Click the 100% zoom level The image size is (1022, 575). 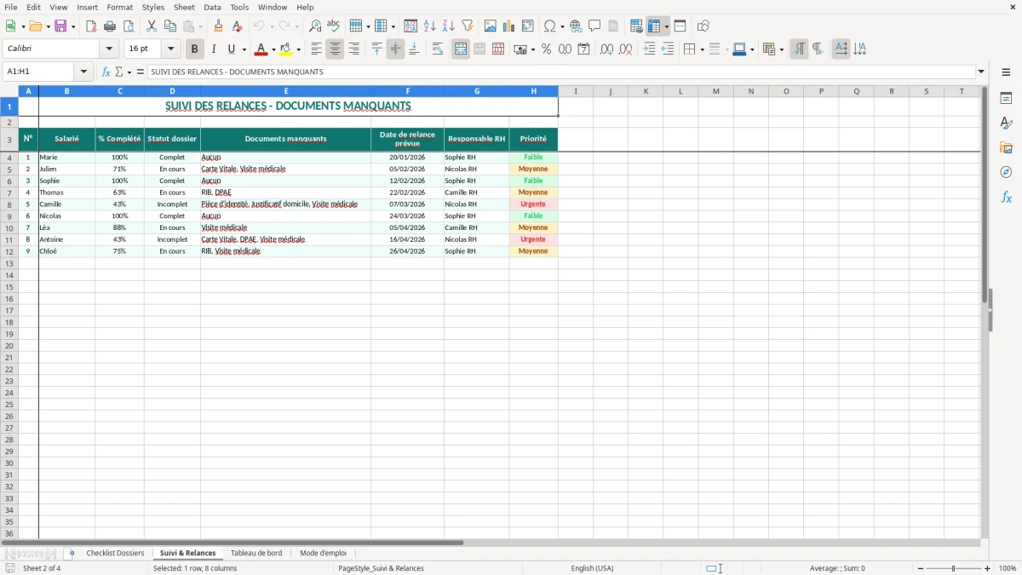(x=1008, y=568)
